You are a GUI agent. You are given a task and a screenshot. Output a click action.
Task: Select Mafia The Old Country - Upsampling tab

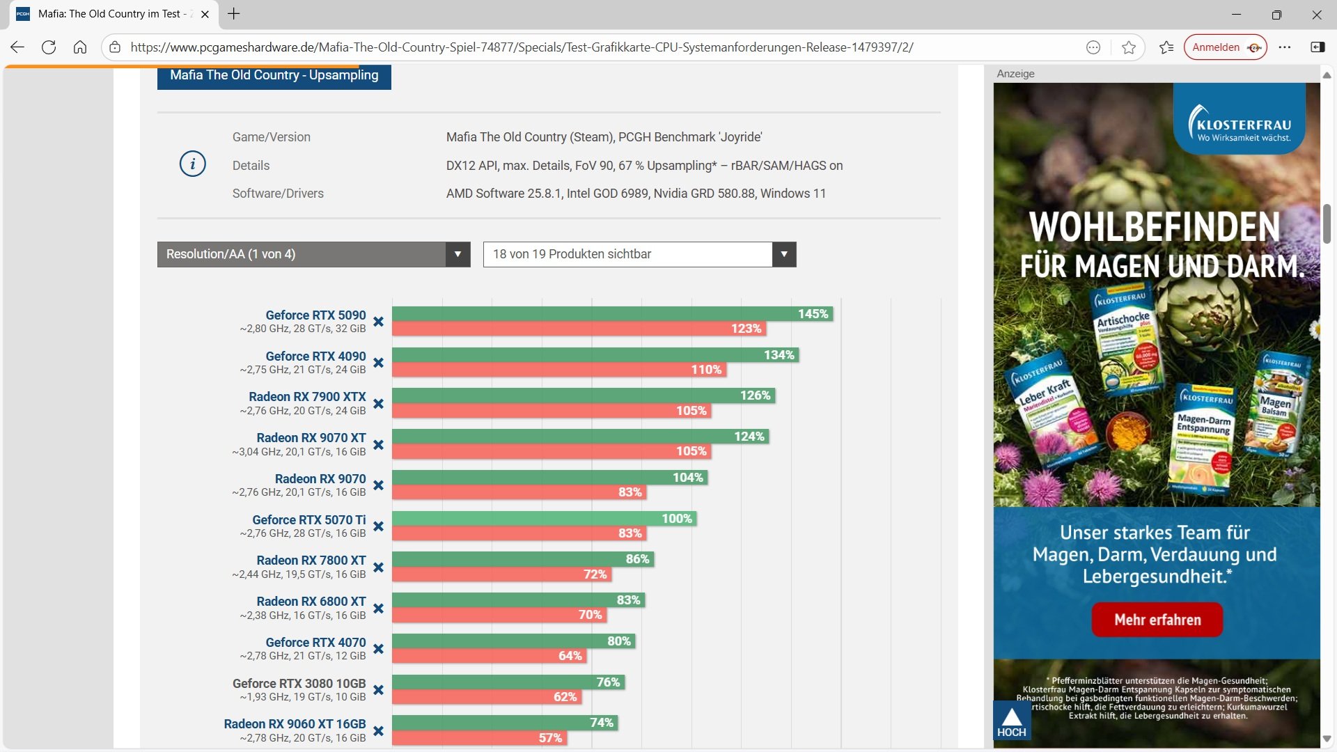274,75
